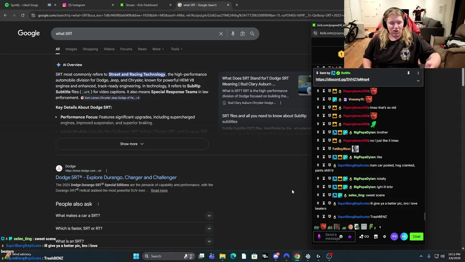Open the SubRip subtitles SRT files article
The width and height of the screenshot is (465, 262).
(264, 119)
